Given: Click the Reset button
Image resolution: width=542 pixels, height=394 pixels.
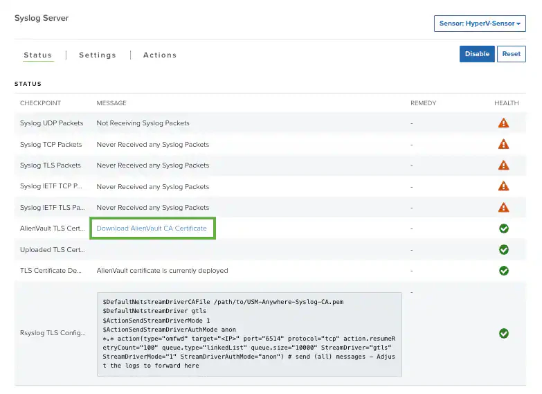Looking at the screenshot, I should point(512,54).
